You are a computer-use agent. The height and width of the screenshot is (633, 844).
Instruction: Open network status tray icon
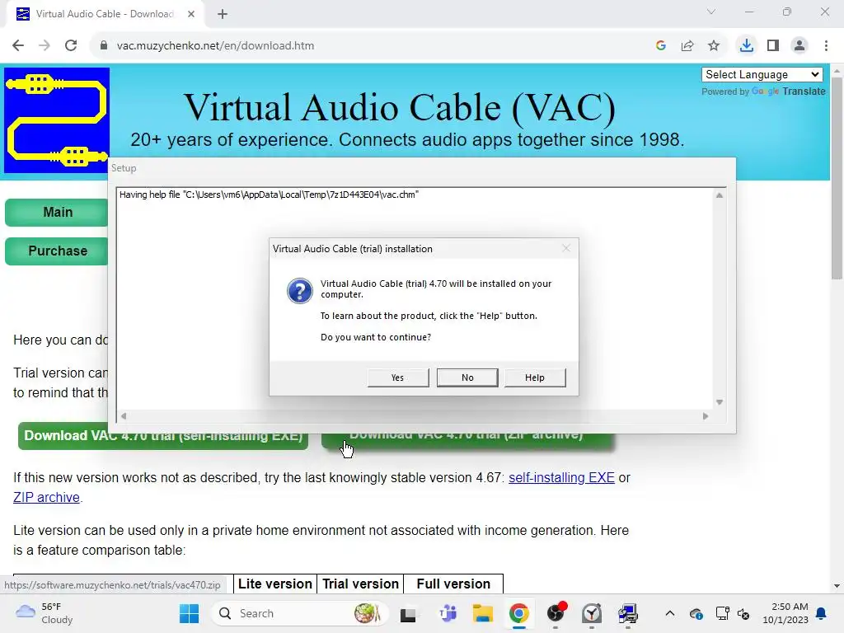point(722,613)
